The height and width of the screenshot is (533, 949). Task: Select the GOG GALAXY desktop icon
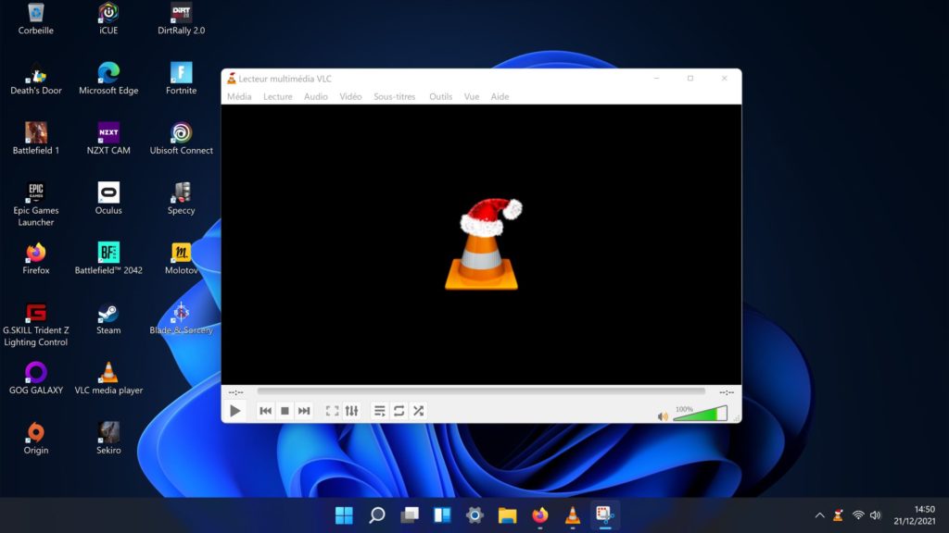click(x=36, y=378)
